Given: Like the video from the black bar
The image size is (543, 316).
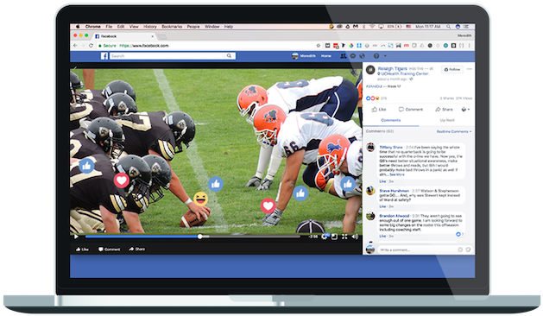Looking at the screenshot, I should coord(82,250).
